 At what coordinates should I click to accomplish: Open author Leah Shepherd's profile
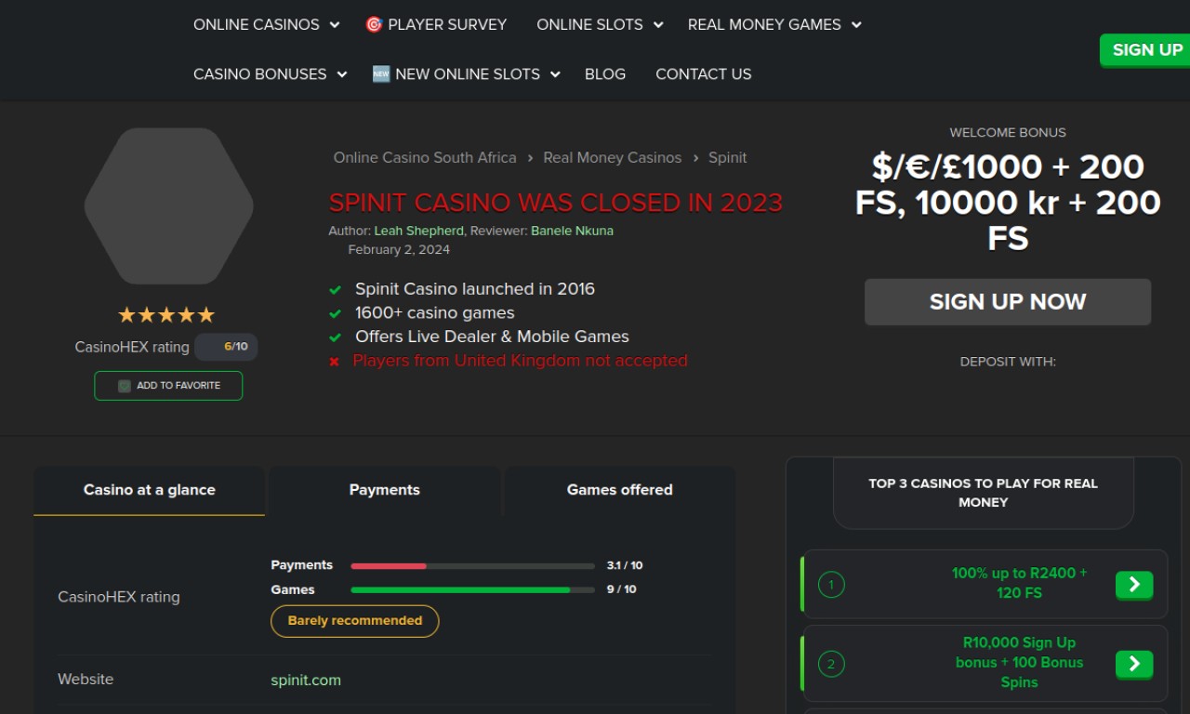point(418,231)
